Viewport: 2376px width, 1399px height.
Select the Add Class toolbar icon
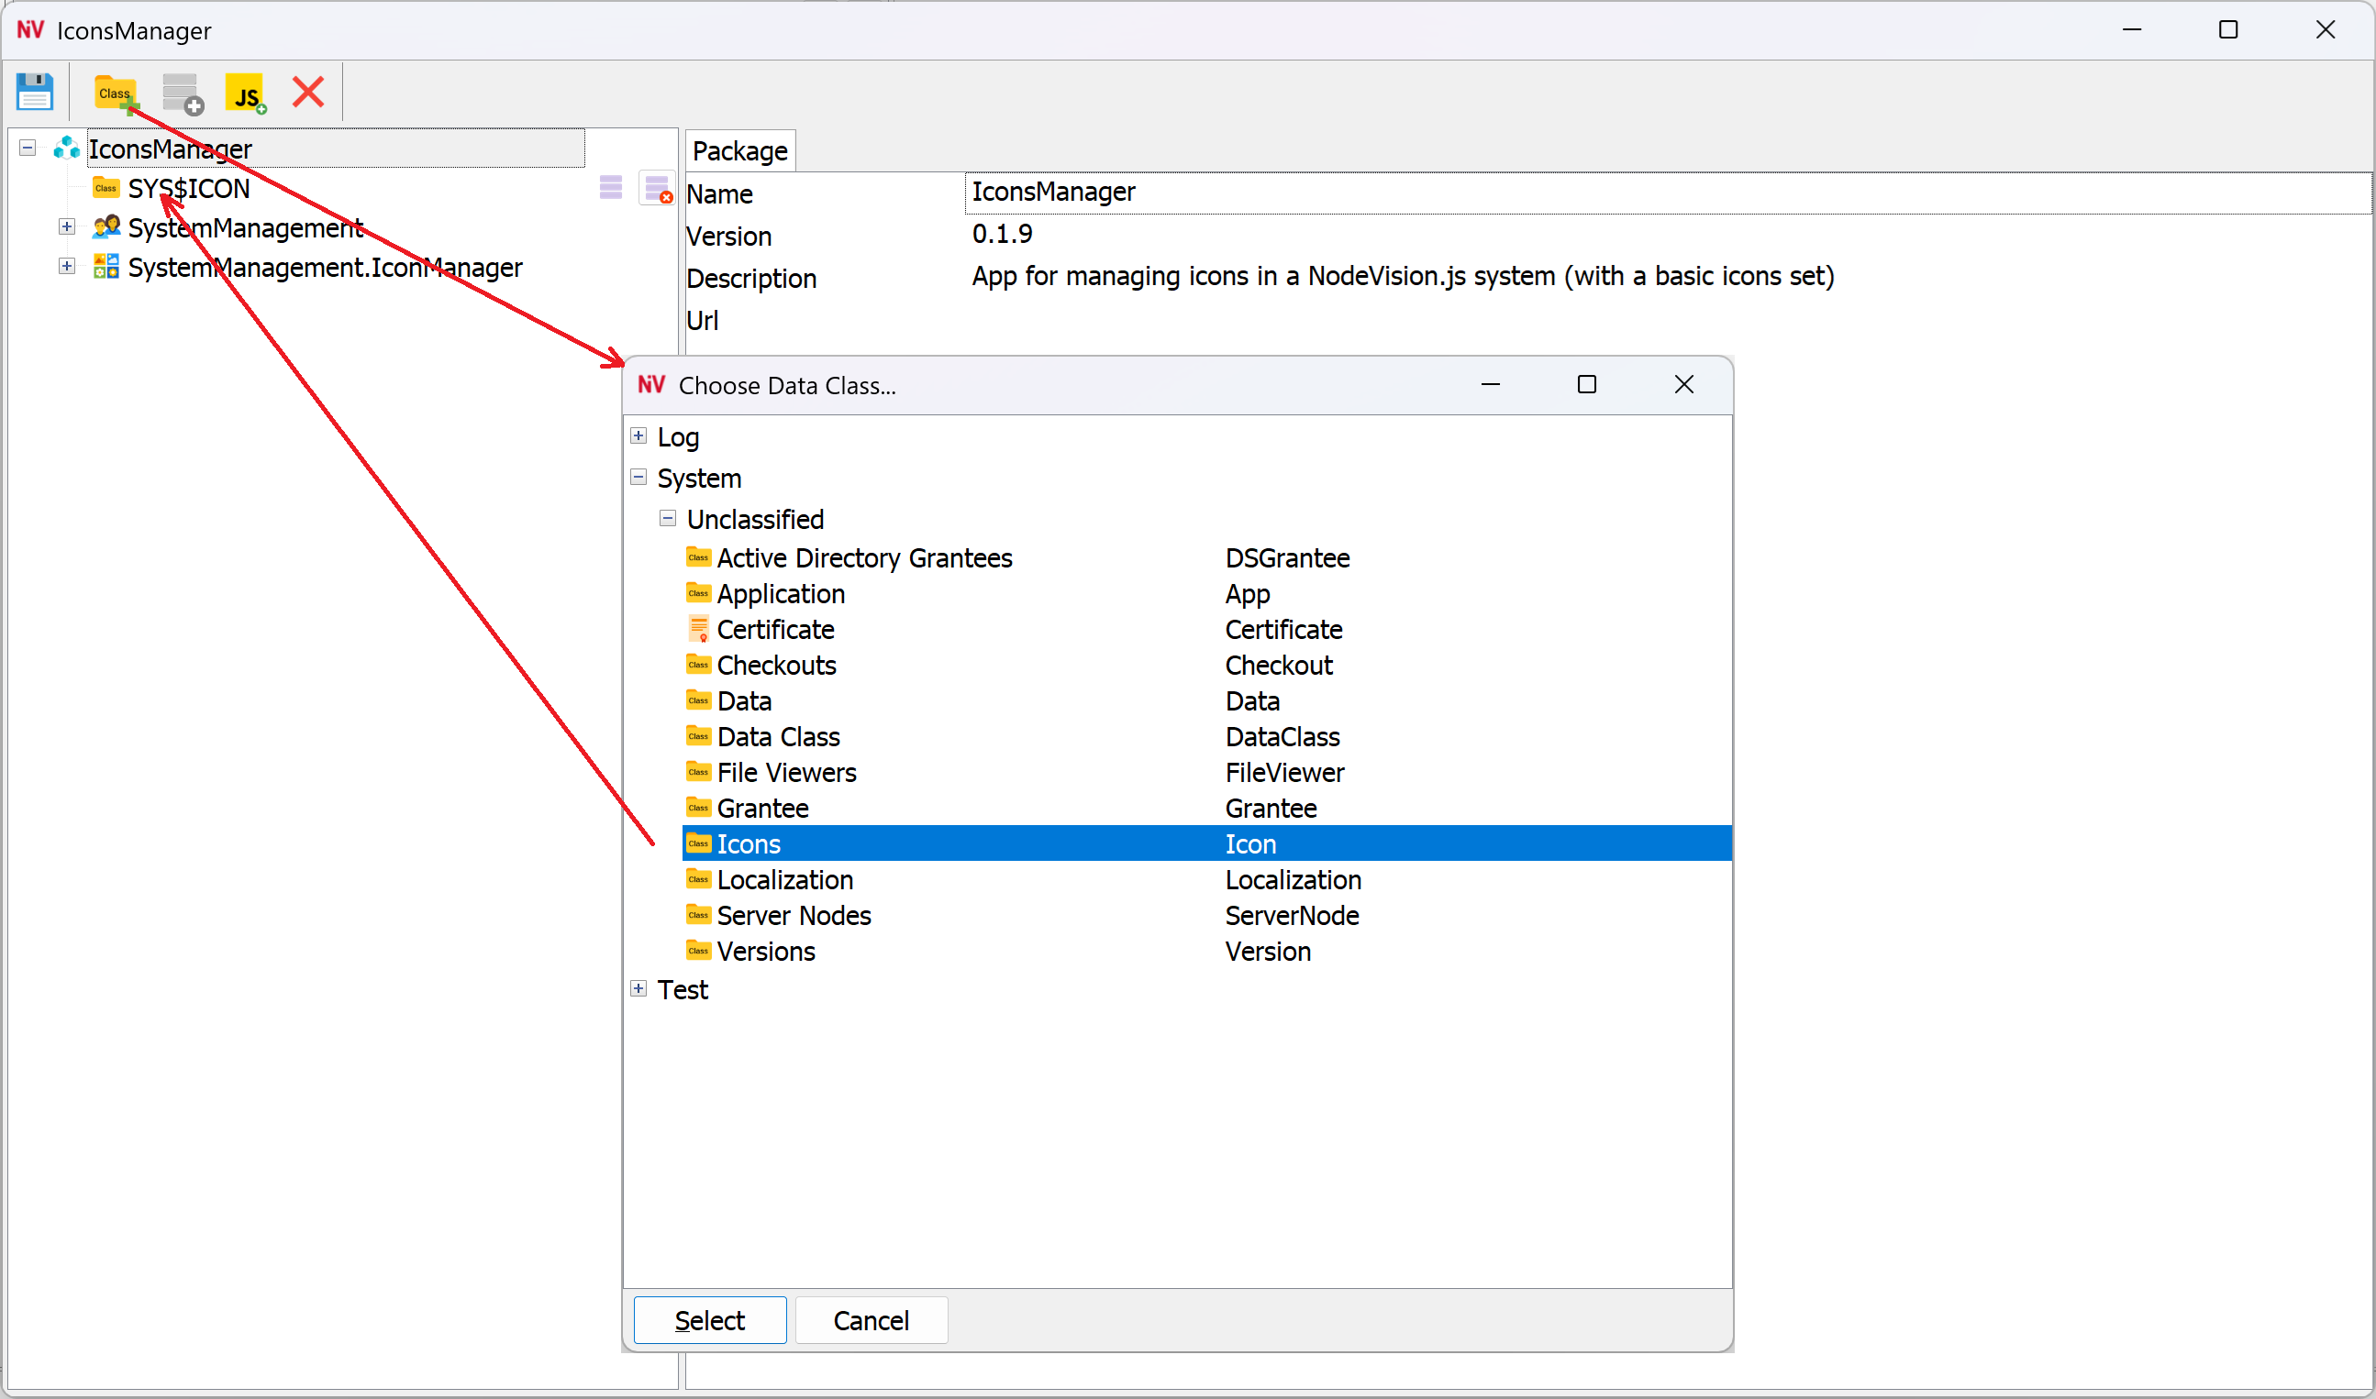click(x=114, y=92)
